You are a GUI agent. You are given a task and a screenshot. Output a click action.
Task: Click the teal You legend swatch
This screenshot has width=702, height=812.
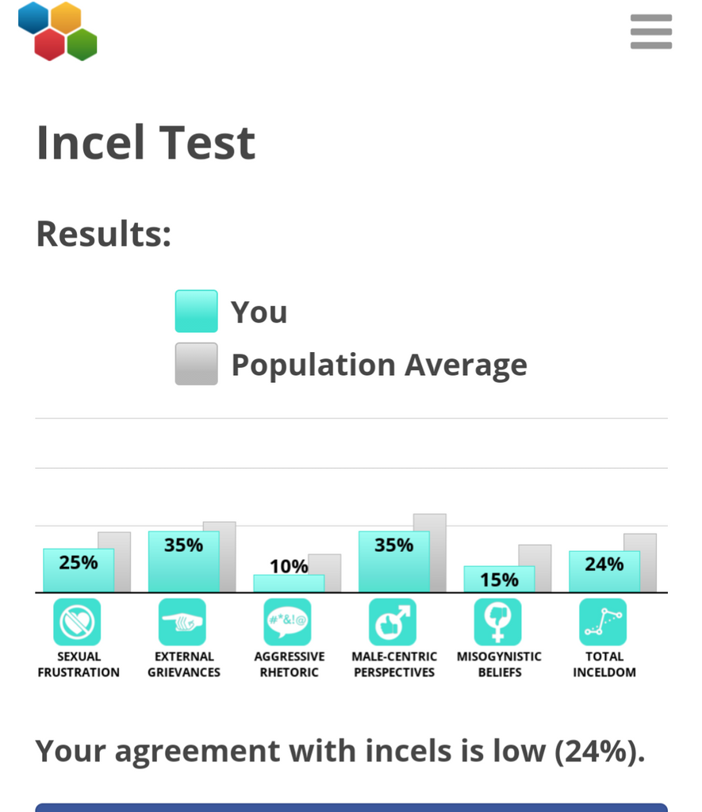197,311
